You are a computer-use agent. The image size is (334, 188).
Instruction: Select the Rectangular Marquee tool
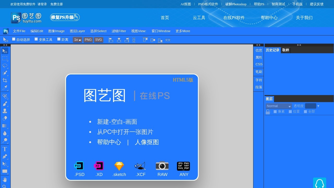(5, 58)
